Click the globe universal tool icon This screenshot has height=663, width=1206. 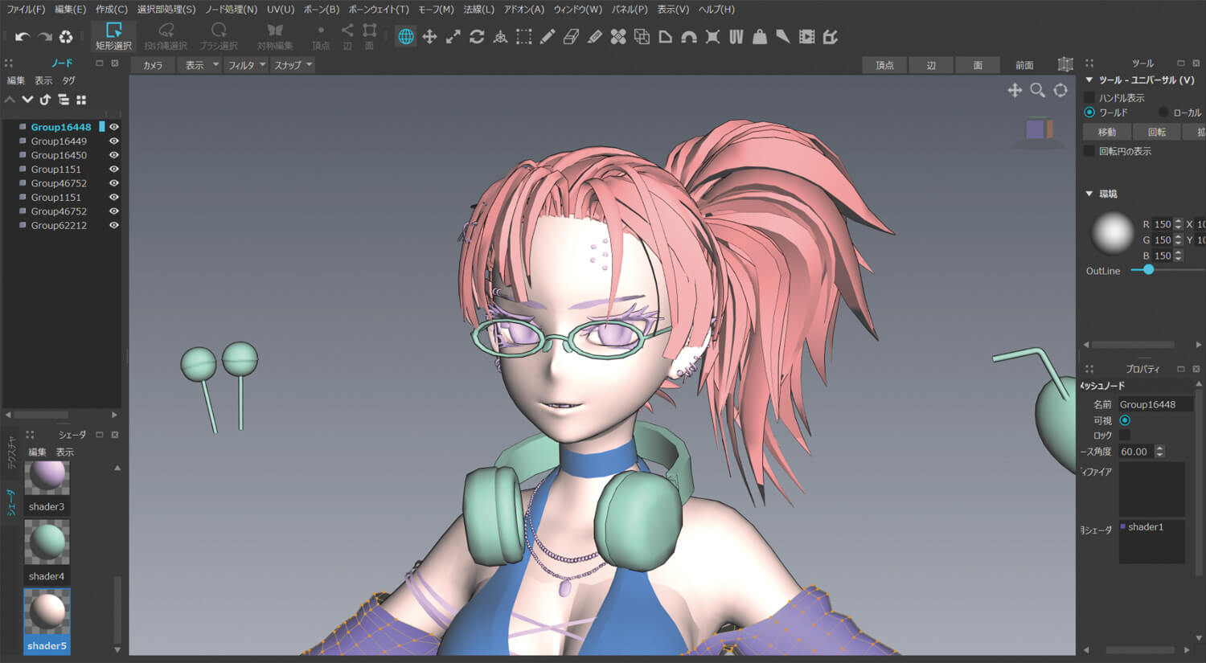click(406, 36)
